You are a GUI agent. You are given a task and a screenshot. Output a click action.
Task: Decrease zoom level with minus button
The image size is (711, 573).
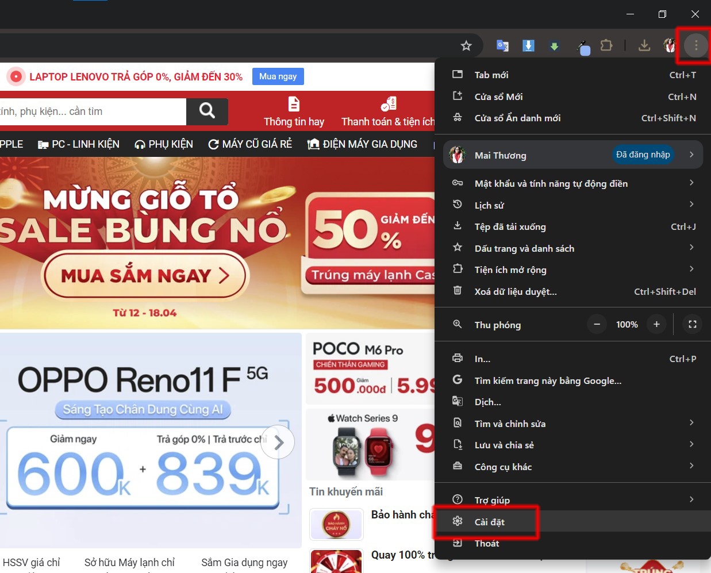point(597,325)
